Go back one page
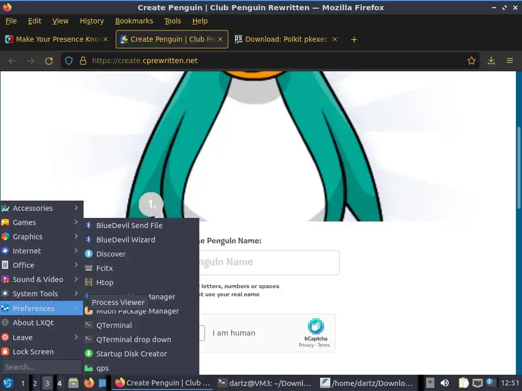Screen dimensions: 522x391 click(x=12, y=61)
